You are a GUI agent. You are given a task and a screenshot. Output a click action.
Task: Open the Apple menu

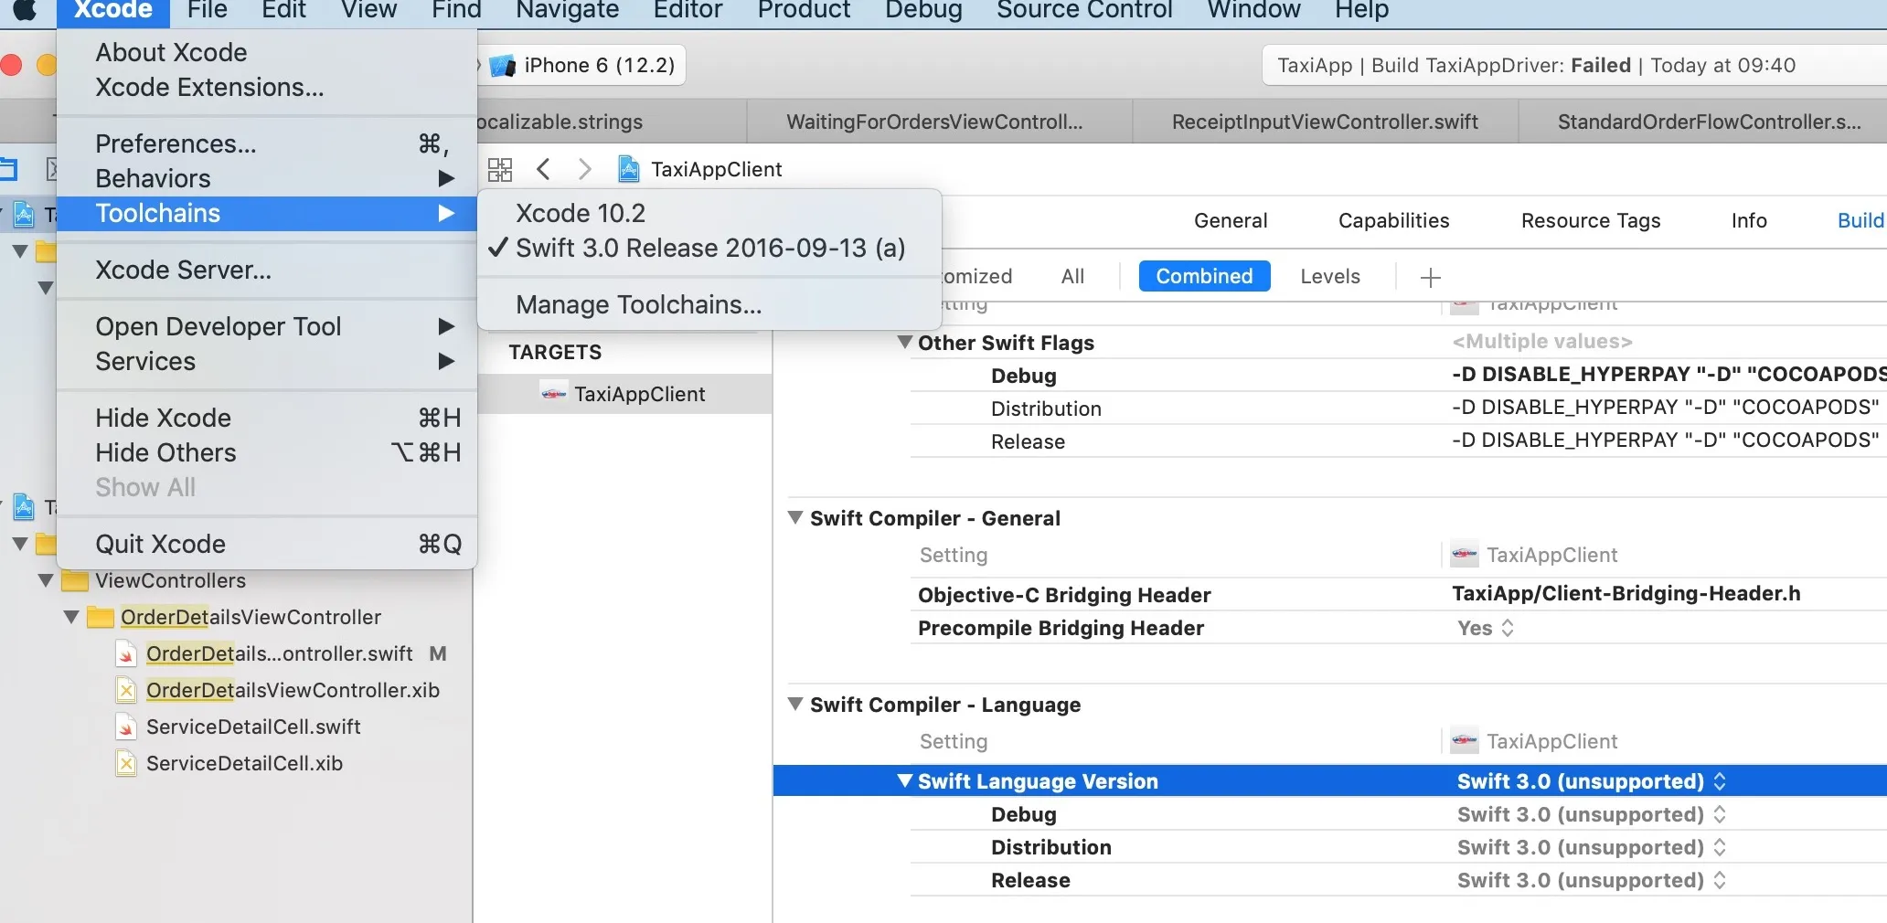(25, 10)
